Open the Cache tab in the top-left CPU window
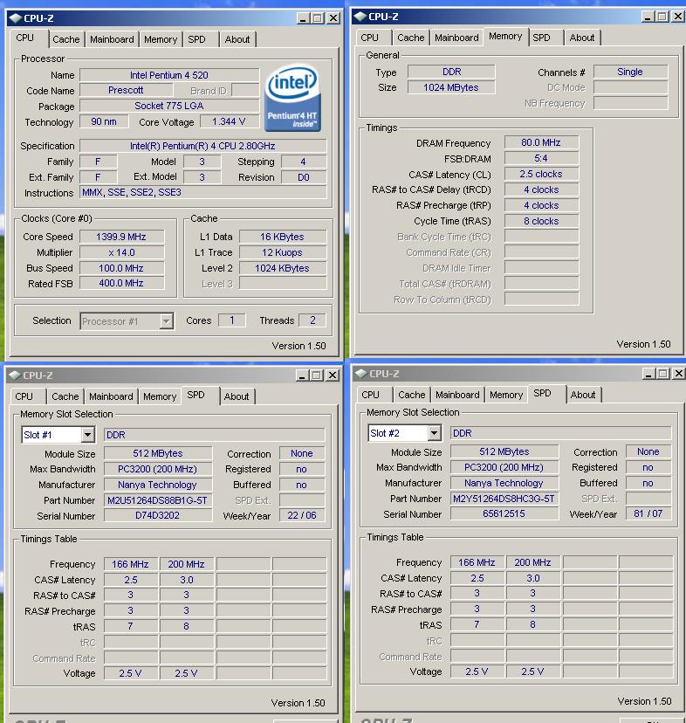 (66, 39)
